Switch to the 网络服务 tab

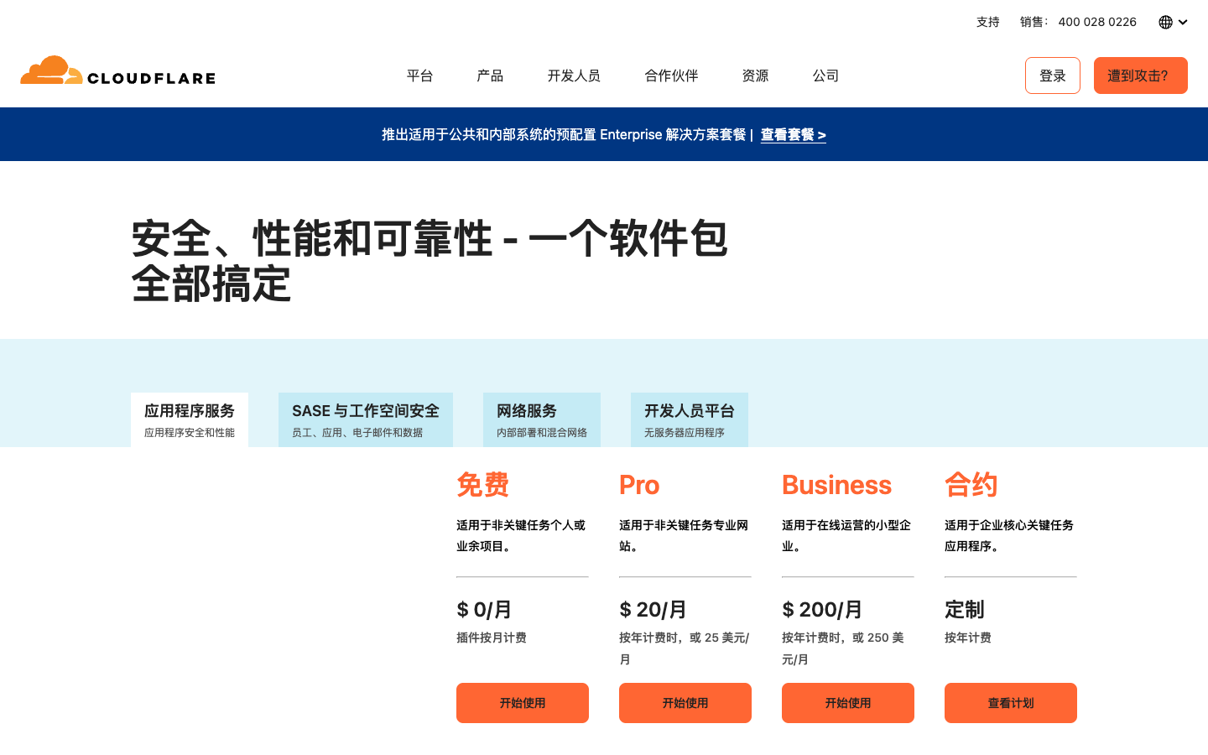coord(542,419)
